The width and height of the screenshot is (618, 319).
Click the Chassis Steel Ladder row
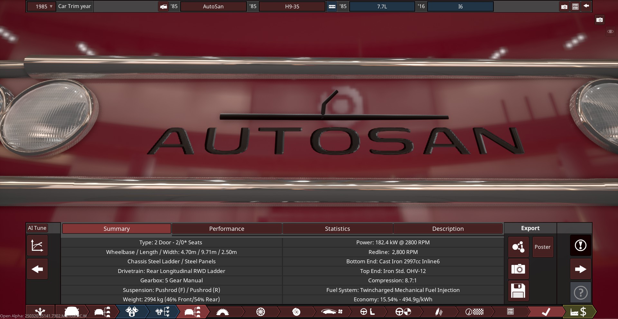coord(171,261)
